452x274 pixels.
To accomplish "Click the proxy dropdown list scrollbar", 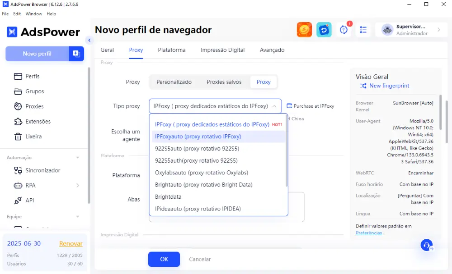I will (x=287, y=151).
